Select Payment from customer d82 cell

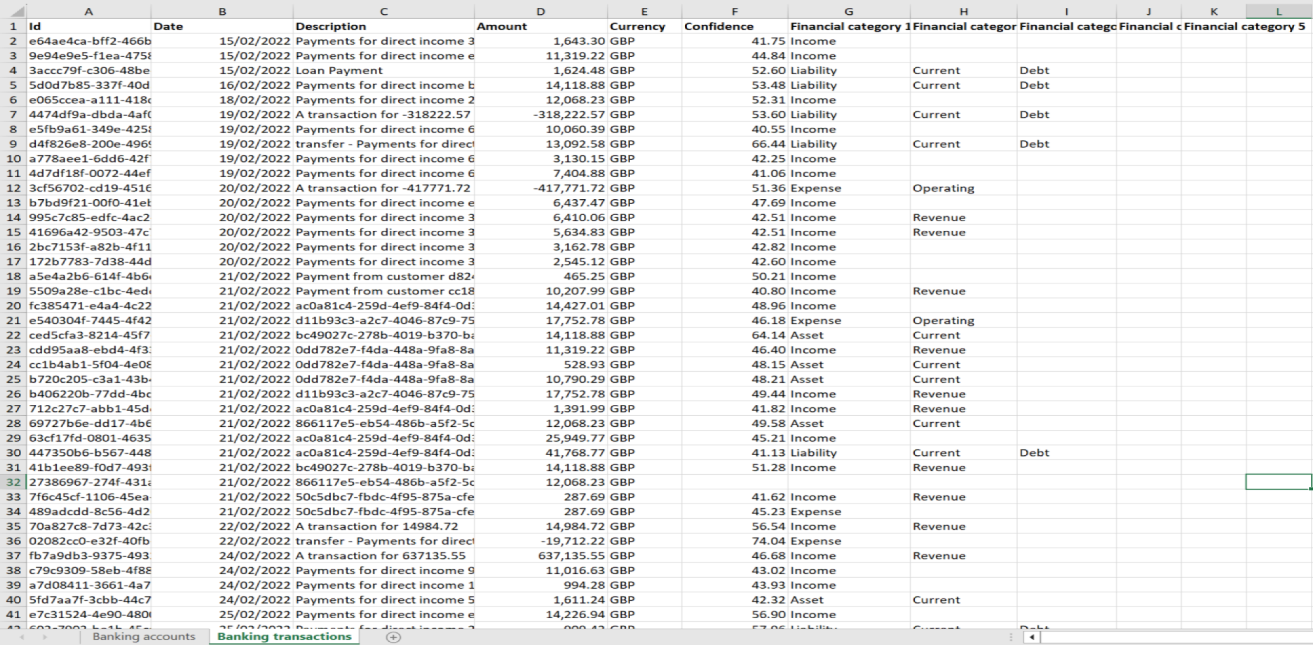pyautogui.click(x=383, y=277)
